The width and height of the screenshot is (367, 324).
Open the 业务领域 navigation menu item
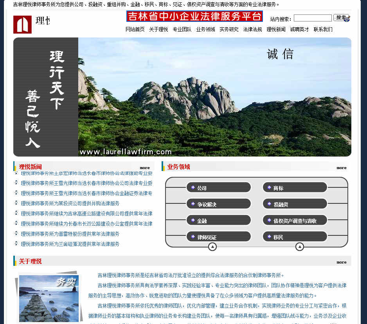pos(205,29)
